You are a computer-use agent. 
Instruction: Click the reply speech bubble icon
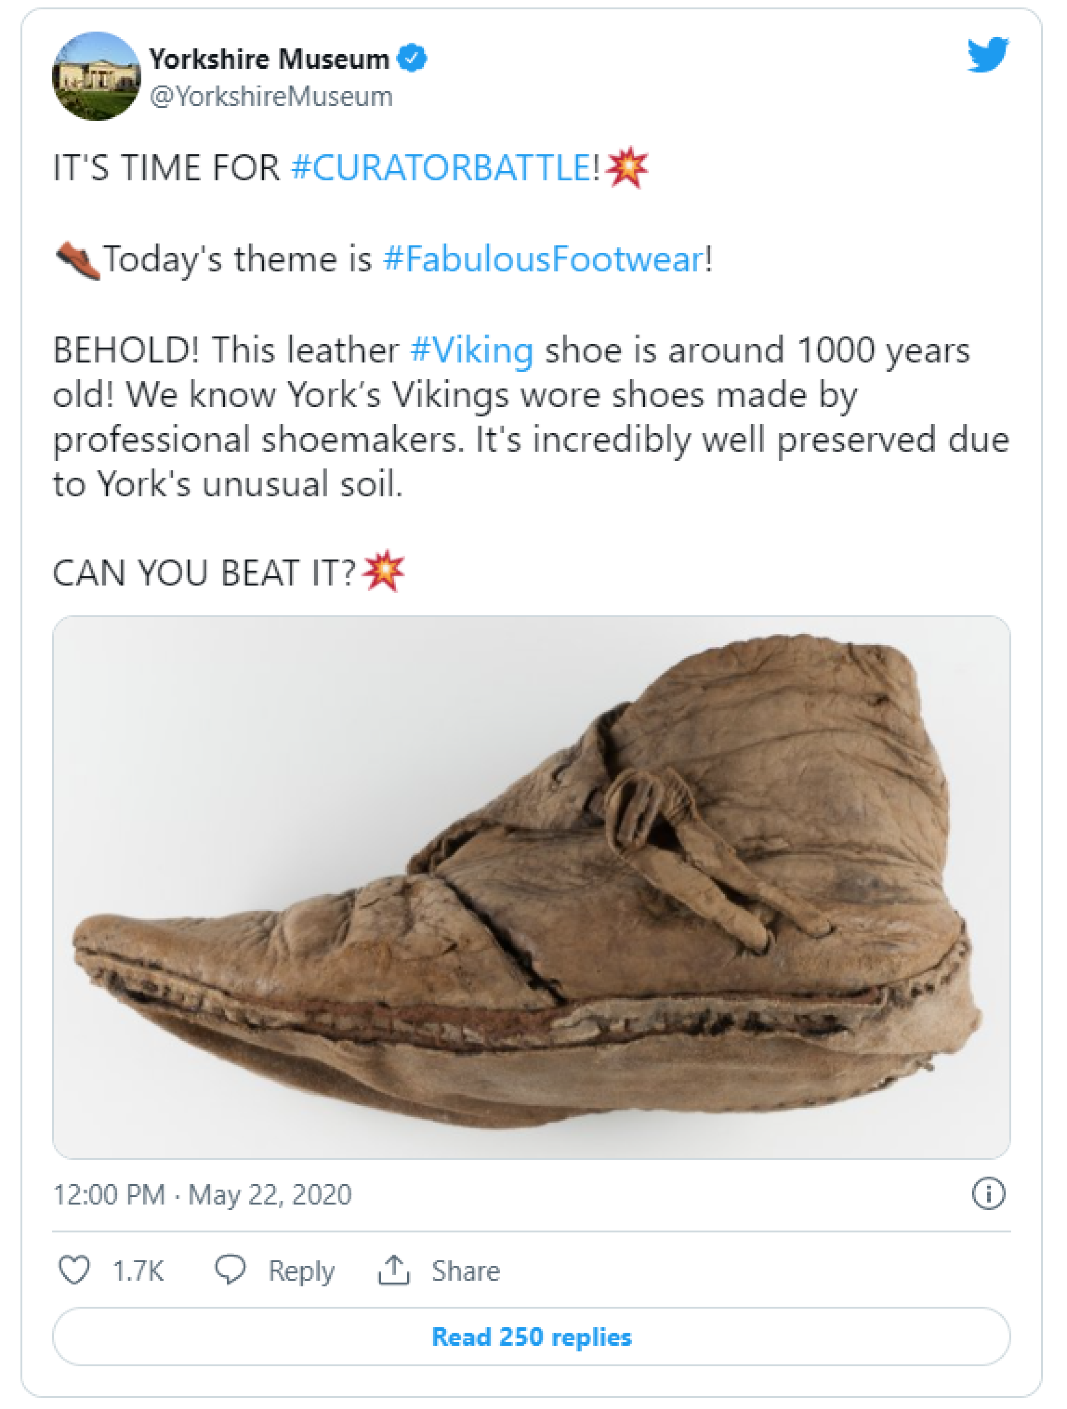coord(230,1270)
